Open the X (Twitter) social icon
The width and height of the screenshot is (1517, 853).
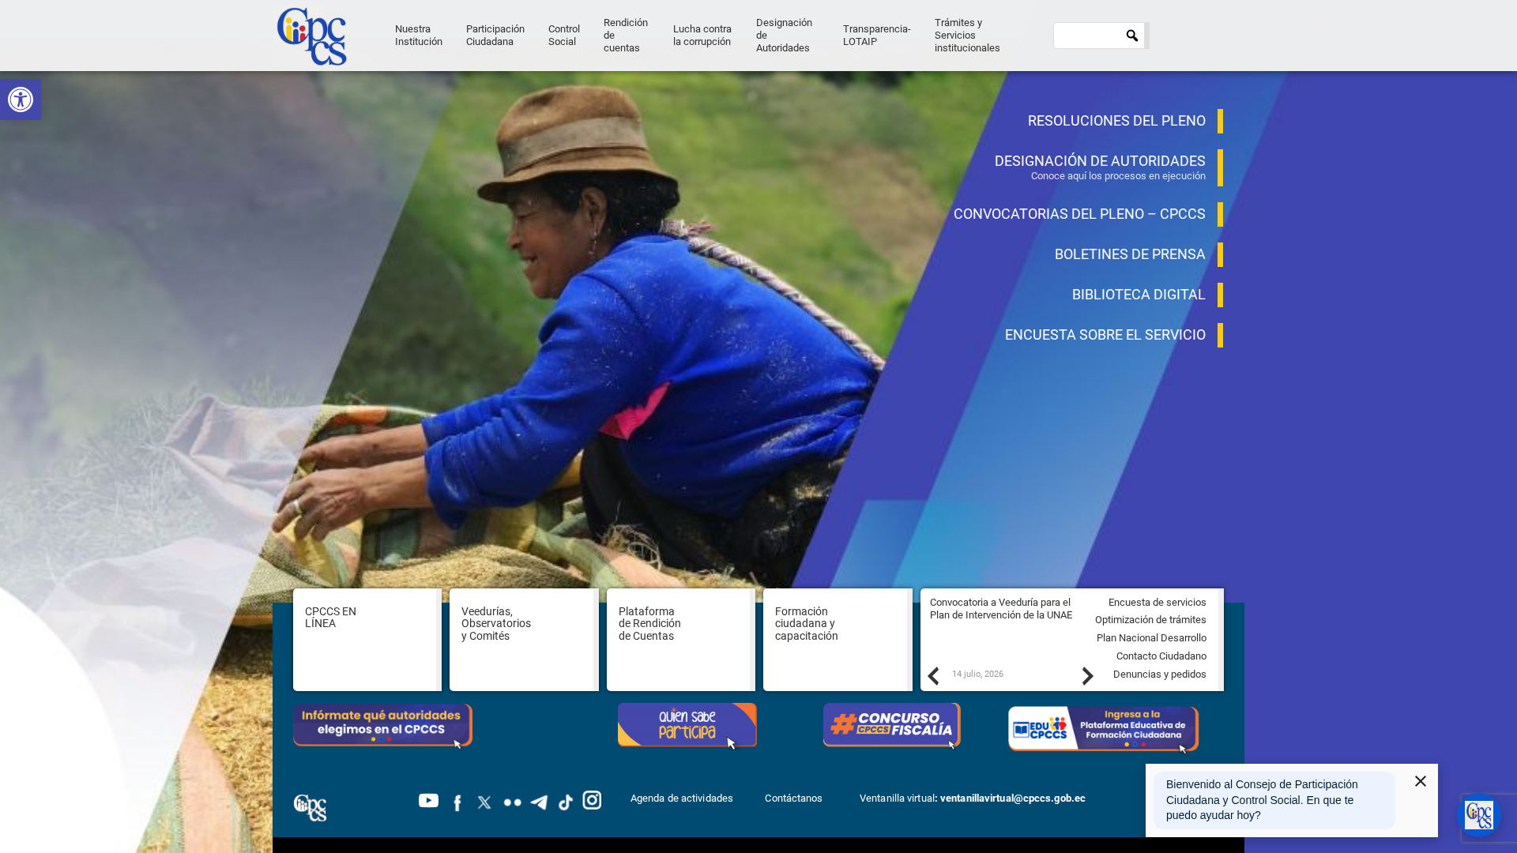484,802
